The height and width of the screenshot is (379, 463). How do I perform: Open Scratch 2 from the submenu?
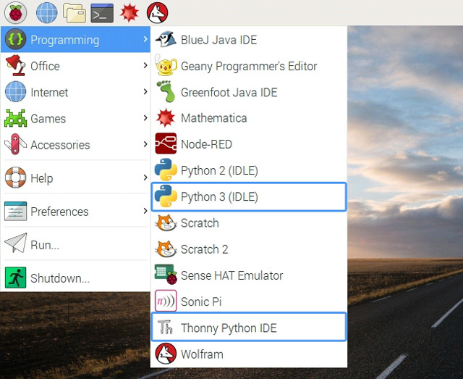249,249
